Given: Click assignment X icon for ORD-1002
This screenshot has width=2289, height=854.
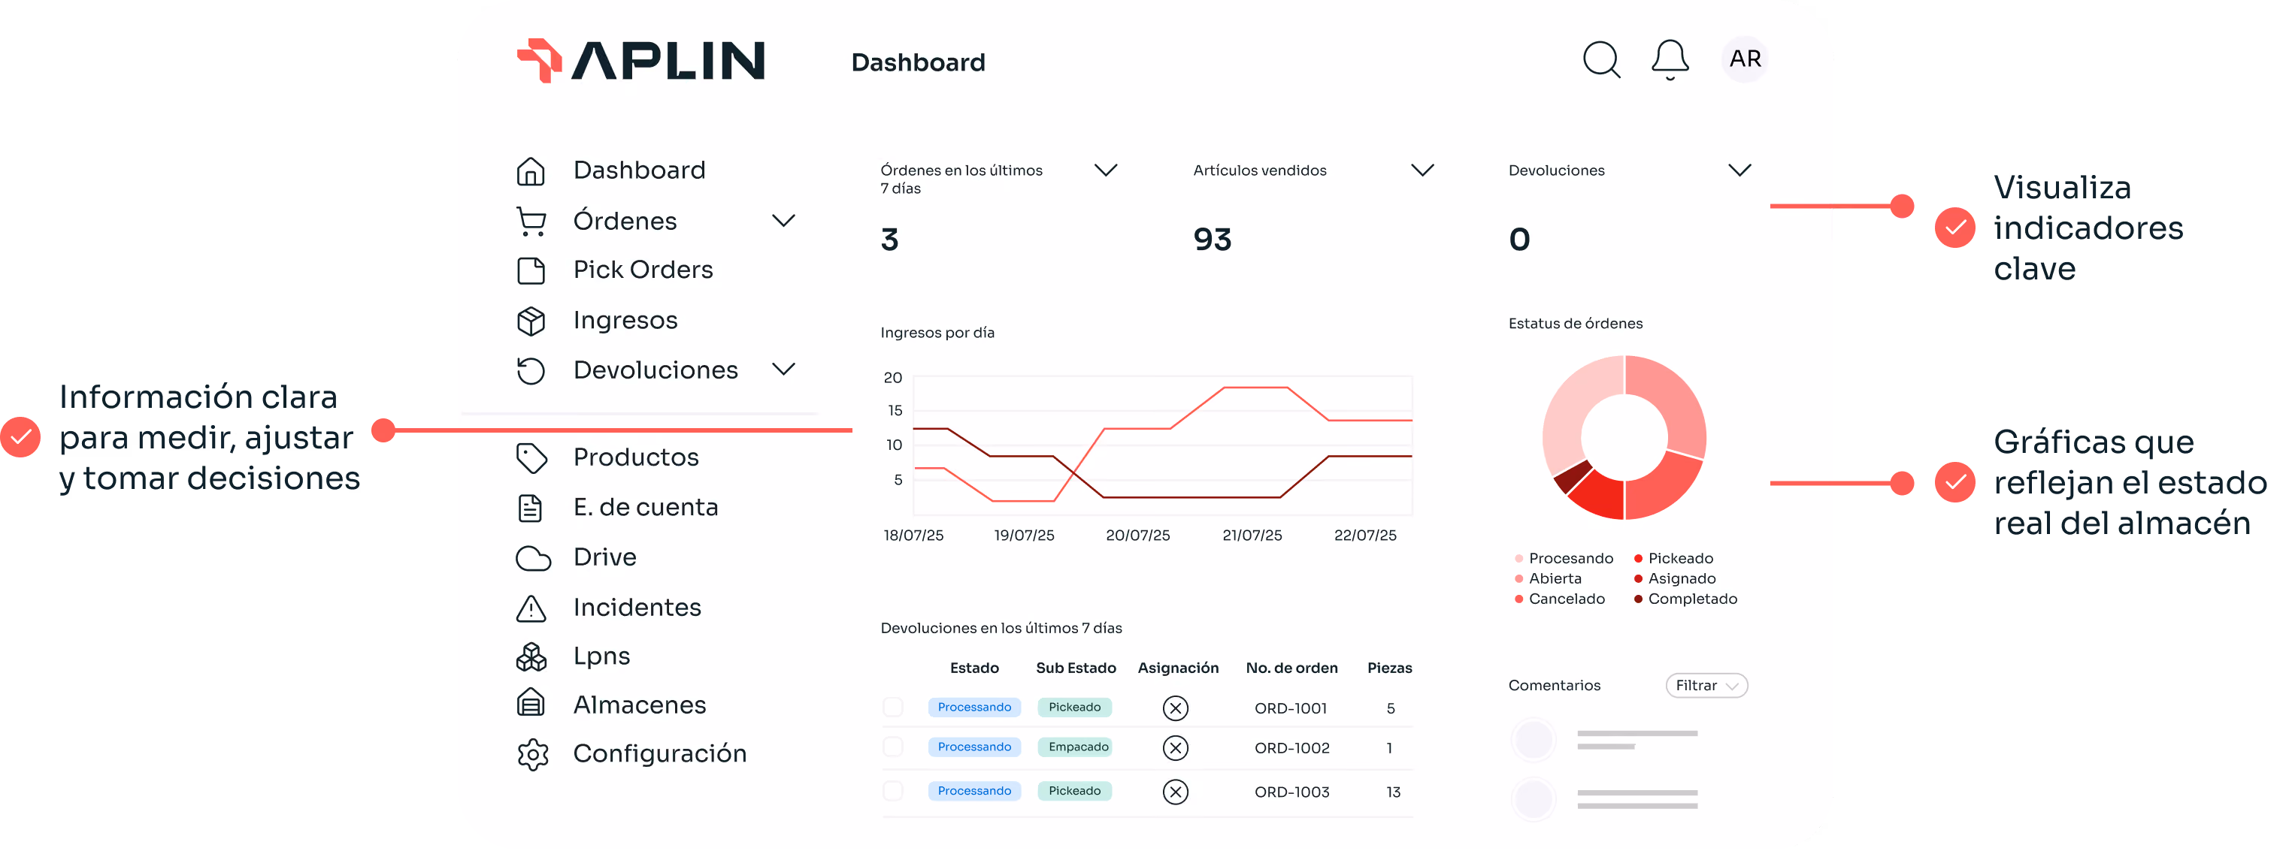Looking at the screenshot, I should pos(1175,748).
